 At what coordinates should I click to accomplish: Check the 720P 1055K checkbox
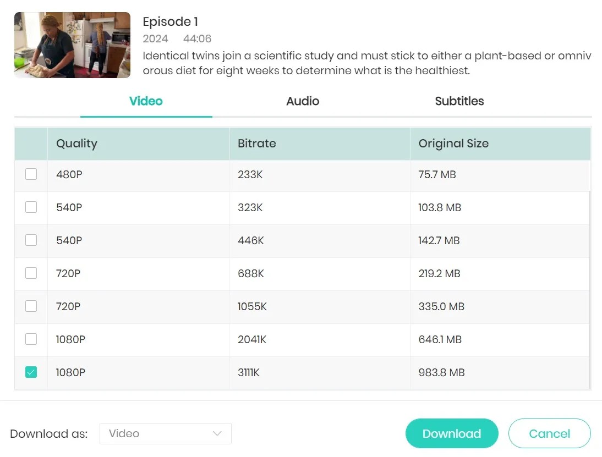click(31, 306)
